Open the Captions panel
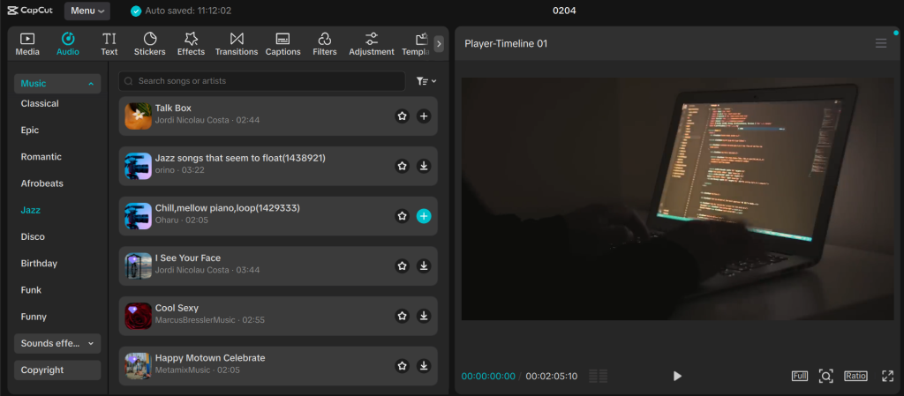 tap(282, 44)
